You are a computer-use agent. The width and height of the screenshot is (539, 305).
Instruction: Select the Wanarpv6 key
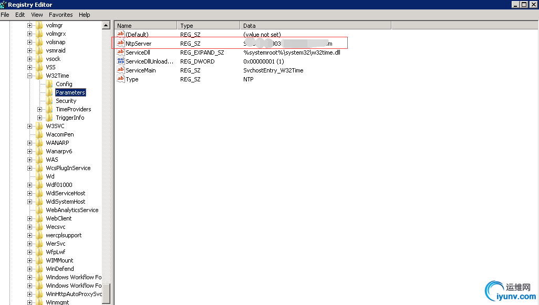point(59,152)
